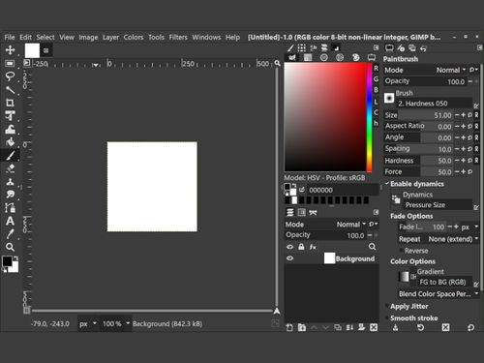The image size is (484, 363).
Task: Select the Eraser tool
Action: (x=10, y=168)
